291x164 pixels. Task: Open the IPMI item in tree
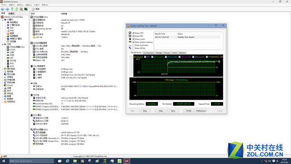[10, 31]
